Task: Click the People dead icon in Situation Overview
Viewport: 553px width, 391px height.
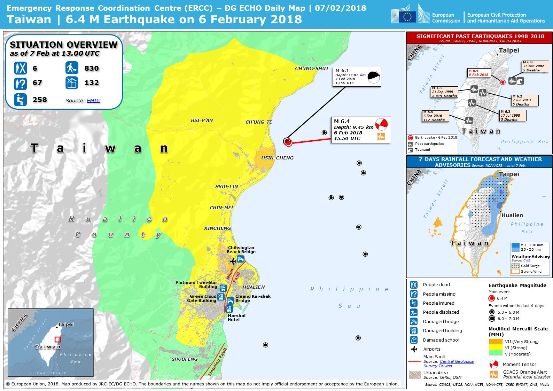Action: [20, 68]
